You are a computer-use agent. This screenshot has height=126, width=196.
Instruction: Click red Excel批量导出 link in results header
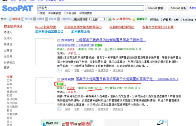click(x=46, y=27)
